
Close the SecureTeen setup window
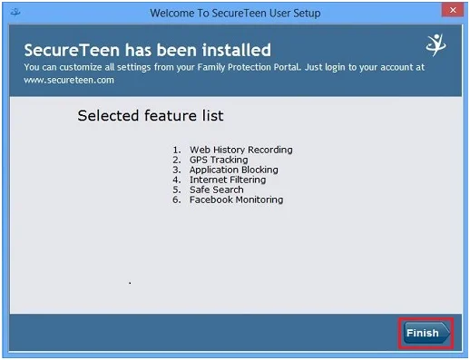coord(453,10)
